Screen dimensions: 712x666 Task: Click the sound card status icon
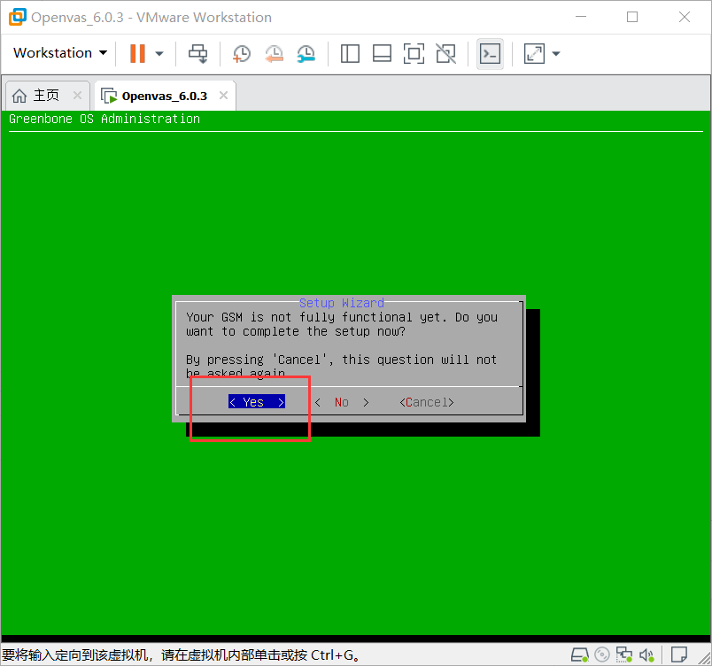pos(647,655)
